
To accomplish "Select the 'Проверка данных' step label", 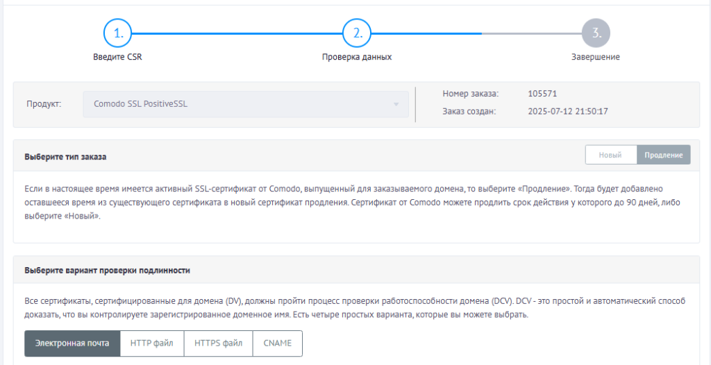I will [x=357, y=57].
